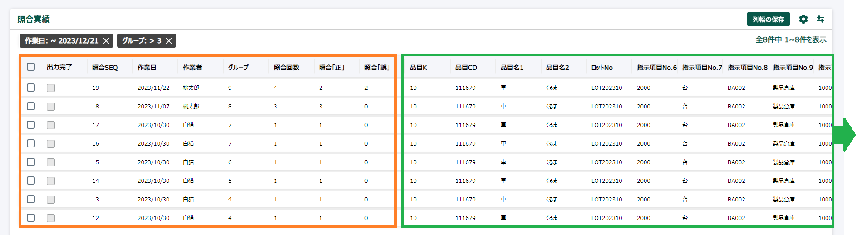
Task: Click the 作業者 column header
Action: pyautogui.click(x=192, y=68)
